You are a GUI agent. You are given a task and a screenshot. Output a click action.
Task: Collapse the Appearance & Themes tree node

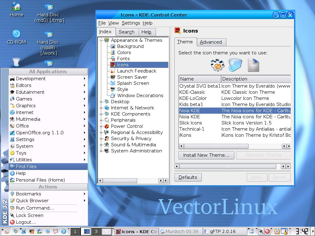tap(101, 40)
